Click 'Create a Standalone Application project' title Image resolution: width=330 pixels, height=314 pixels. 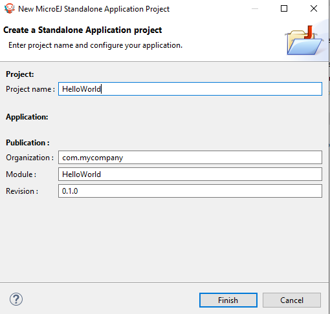(x=83, y=30)
